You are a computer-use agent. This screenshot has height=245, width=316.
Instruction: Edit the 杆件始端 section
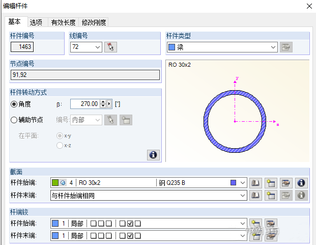pos(286,183)
